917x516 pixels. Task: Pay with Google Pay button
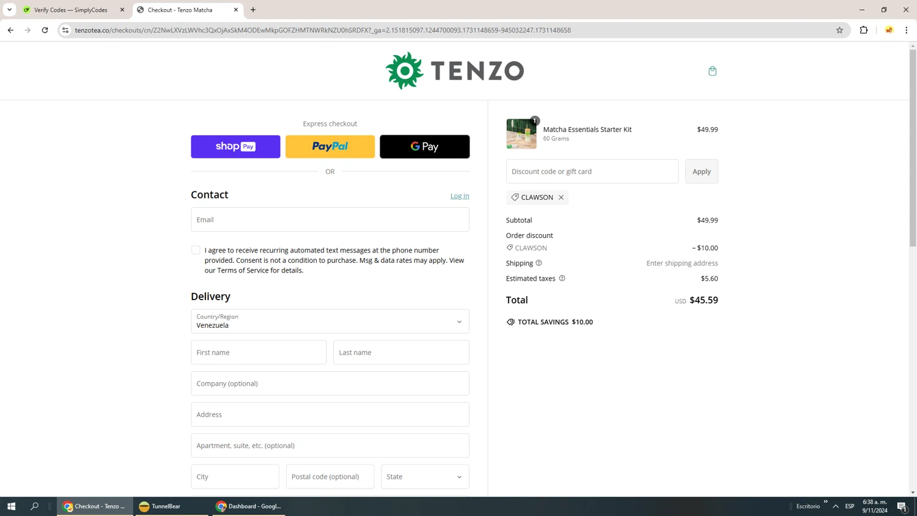(x=425, y=147)
